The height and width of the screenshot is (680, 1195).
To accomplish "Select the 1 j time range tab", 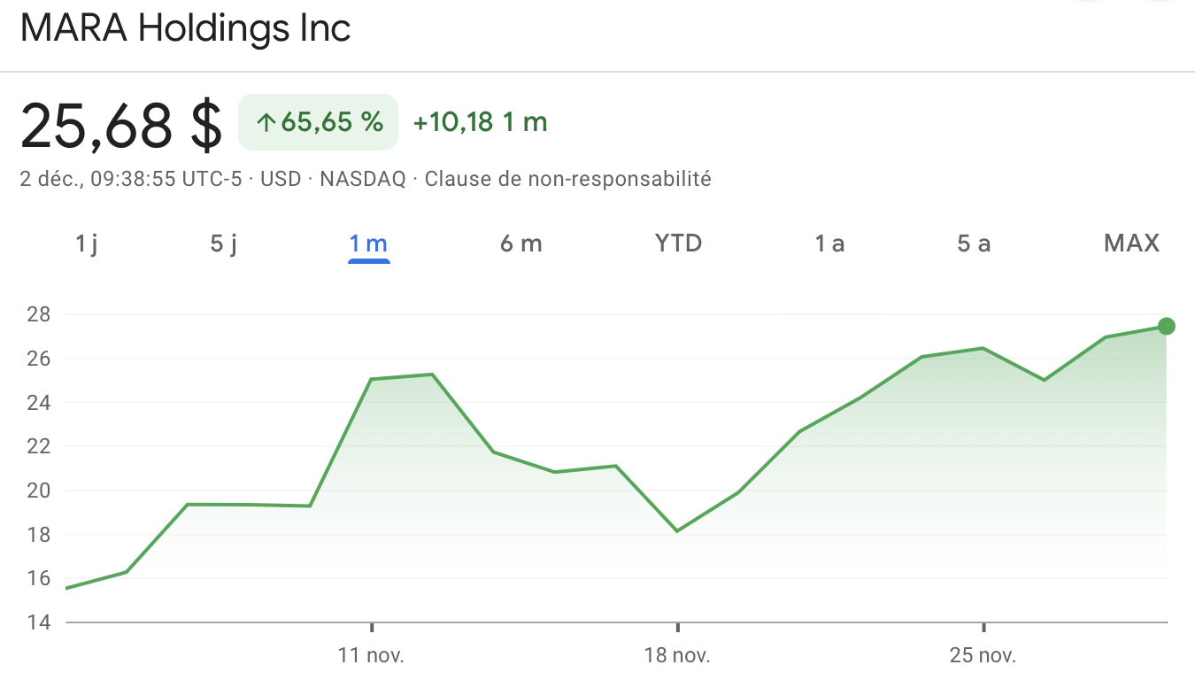I will 86,243.
